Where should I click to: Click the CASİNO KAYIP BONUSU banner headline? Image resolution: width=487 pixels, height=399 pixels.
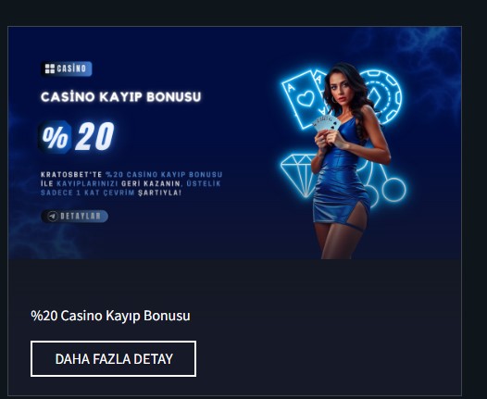click(x=120, y=97)
